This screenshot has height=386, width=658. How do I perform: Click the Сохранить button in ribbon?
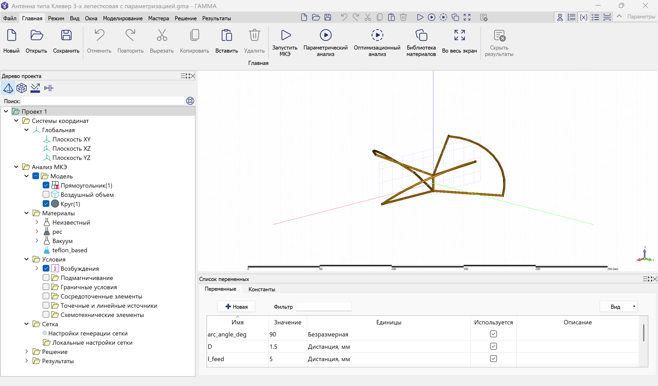[66, 42]
